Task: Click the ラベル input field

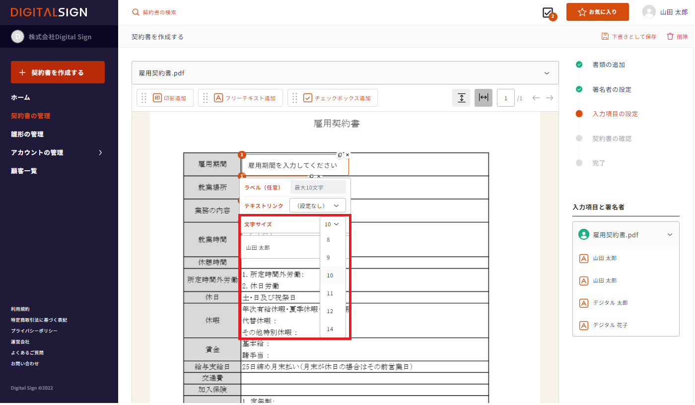Action: pyautogui.click(x=318, y=188)
